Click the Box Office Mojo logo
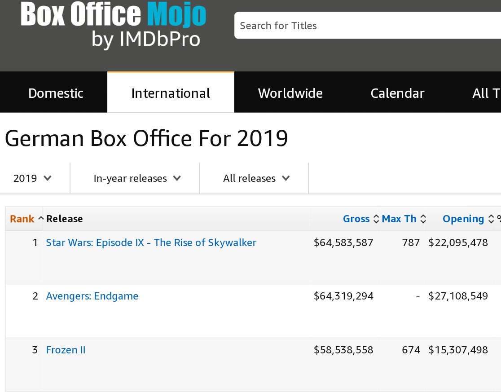The height and width of the screenshot is (392, 501). pyautogui.click(x=114, y=25)
